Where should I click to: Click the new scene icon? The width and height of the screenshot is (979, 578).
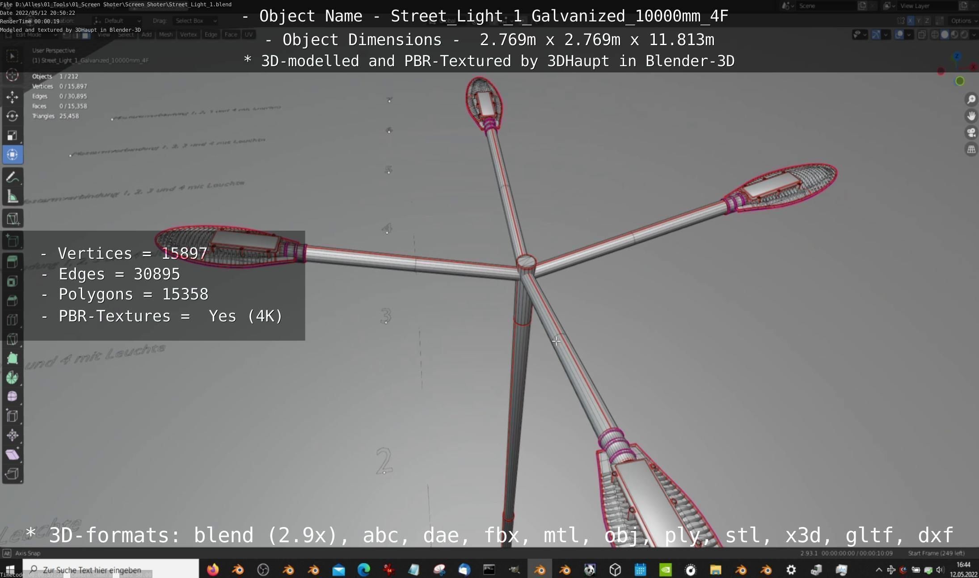pyautogui.click(x=862, y=6)
